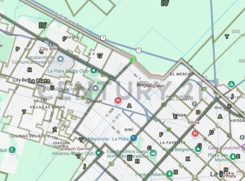Click 'BARRIO DE LAS MIL CASAS' label
Viewport: 245px width, 181px height.
point(178,98)
